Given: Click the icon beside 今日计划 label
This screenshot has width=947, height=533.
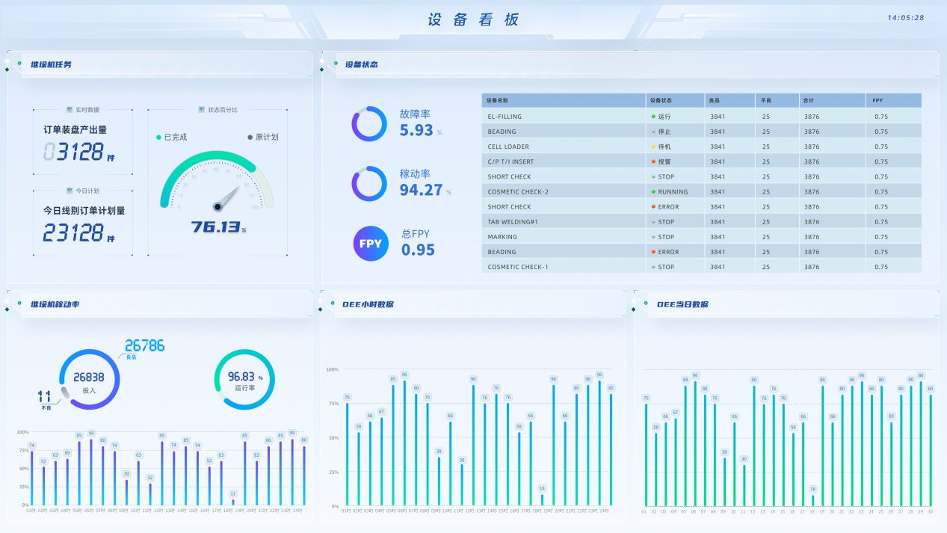Looking at the screenshot, I should [x=70, y=191].
